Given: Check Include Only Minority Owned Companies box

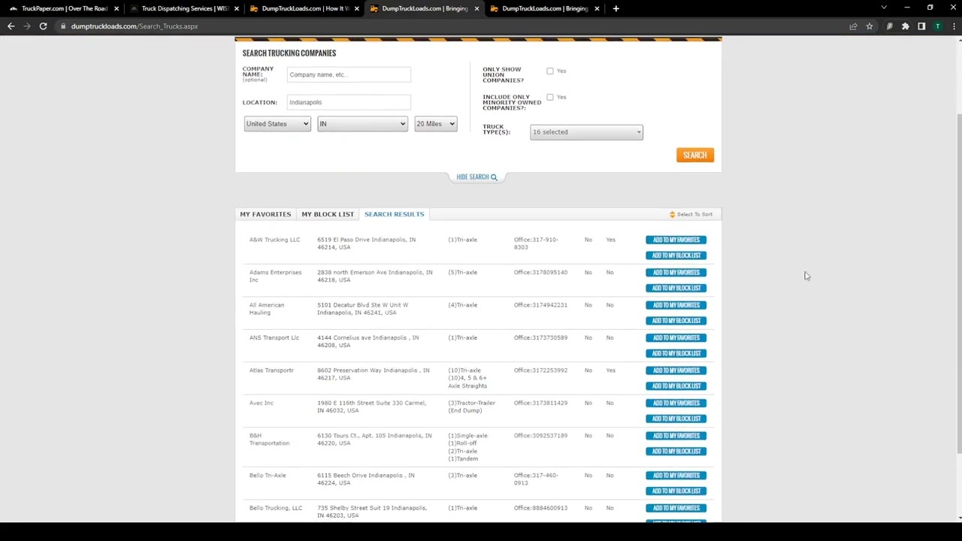Looking at the screenshot, I should point(550,97).
